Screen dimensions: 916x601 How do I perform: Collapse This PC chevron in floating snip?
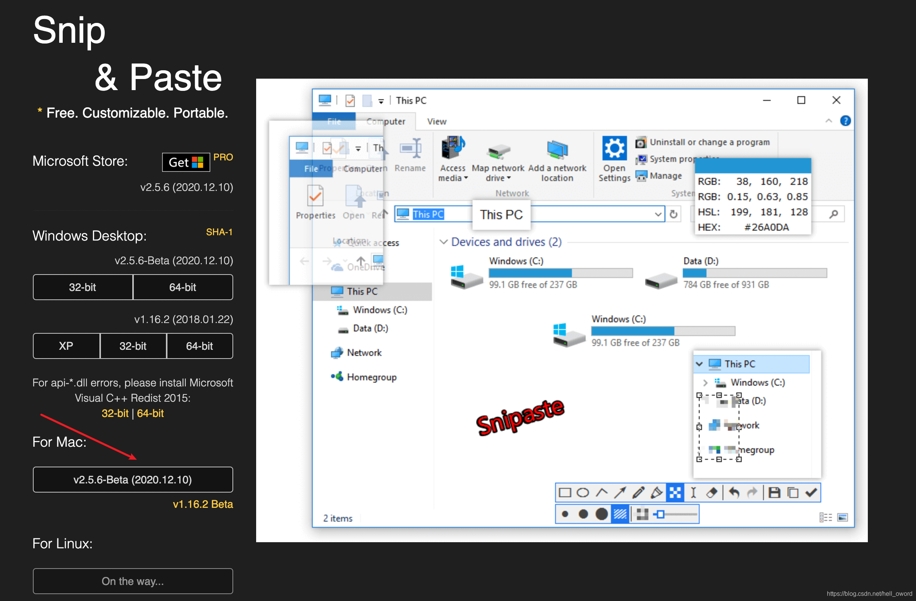[x=699, y=364]
